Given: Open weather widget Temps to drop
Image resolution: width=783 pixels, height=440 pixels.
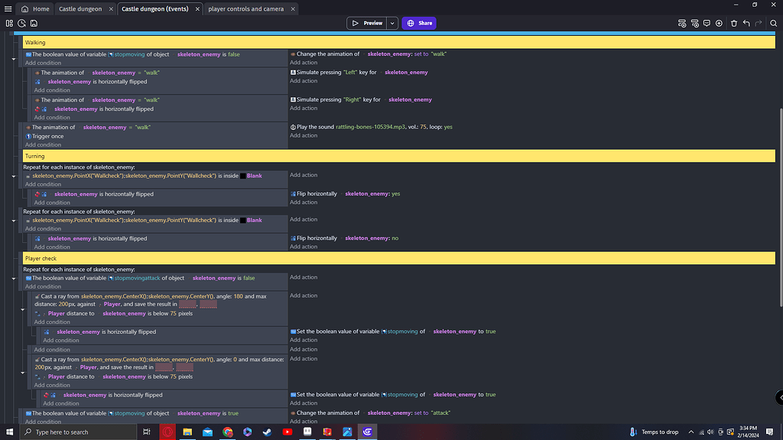Looking at the screenshot, I should tap(654, 432).
